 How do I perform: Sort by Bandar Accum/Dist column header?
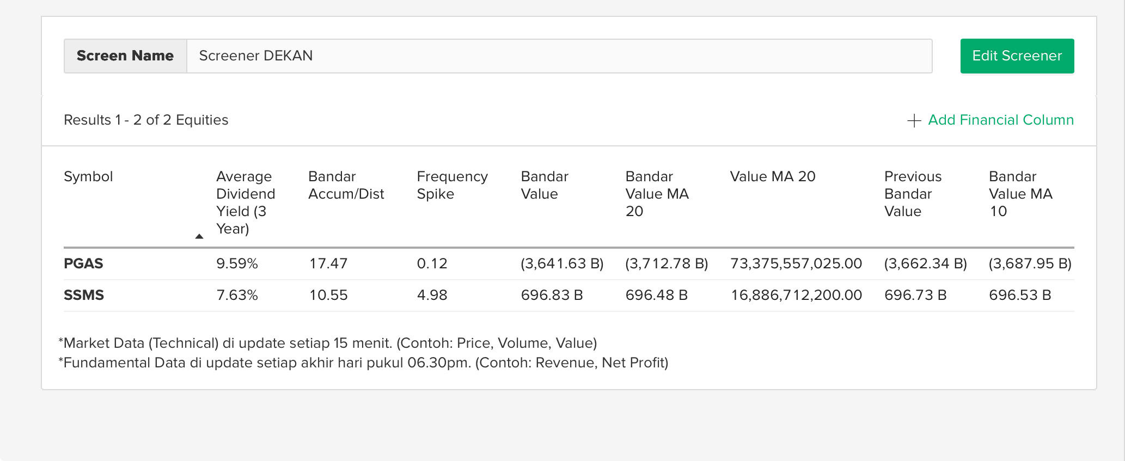pyautogui.click(x=346, y=185)
